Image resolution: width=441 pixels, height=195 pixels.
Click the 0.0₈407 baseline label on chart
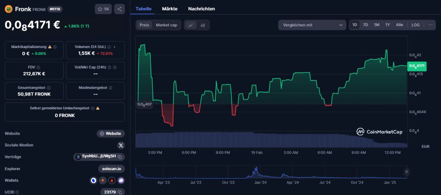(x=144, y=104)
